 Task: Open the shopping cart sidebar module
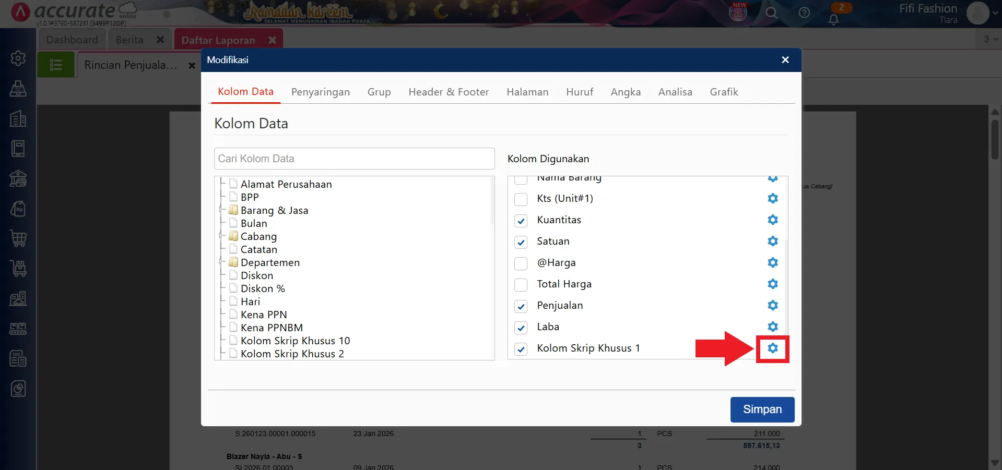point(18,238)
